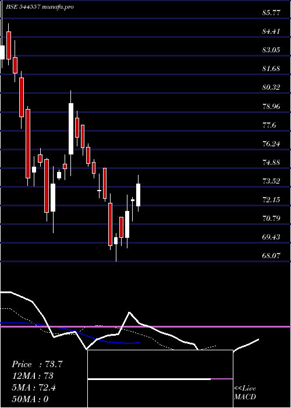Click the BSE 544557 munafa.pro title text
This screenshot has height=408, width=291.
click(40, 7)
